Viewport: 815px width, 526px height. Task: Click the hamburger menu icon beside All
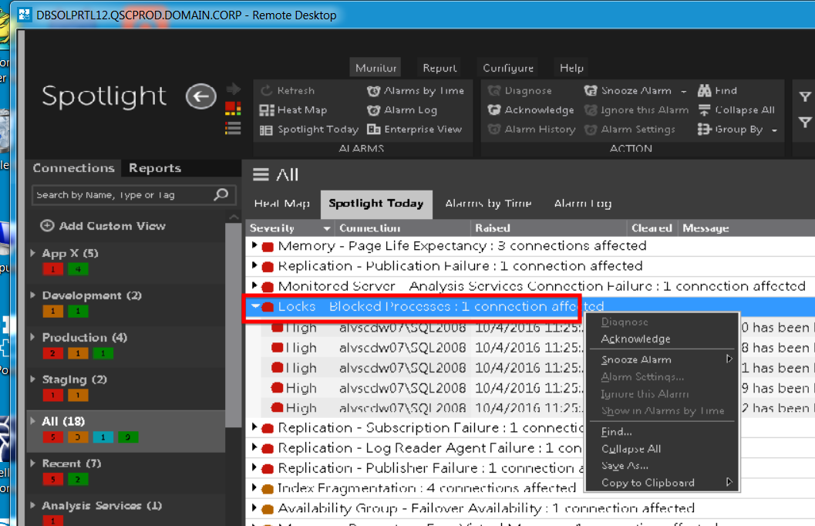261,174
